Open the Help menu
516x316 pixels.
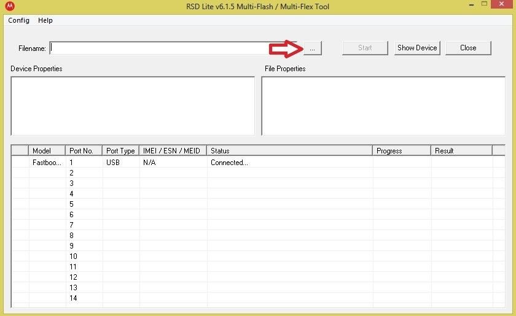point(45,20)
